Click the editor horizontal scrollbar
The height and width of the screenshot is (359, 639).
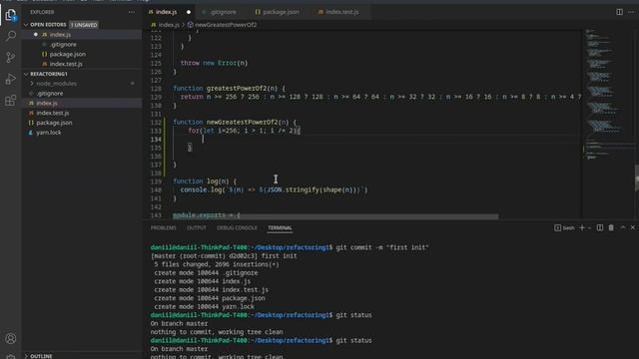[335, 216]
